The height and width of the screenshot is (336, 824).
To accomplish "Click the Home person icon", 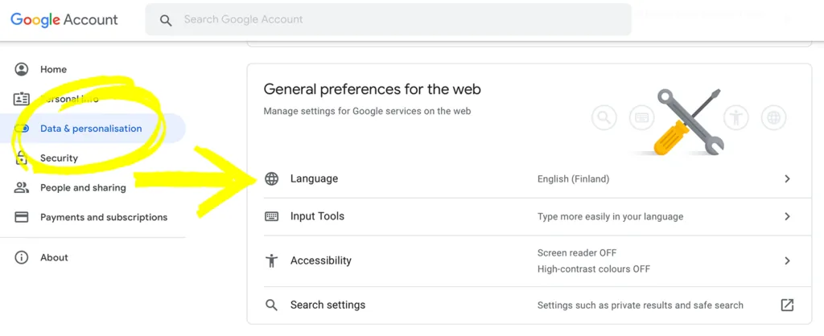I will click(22, 69).
